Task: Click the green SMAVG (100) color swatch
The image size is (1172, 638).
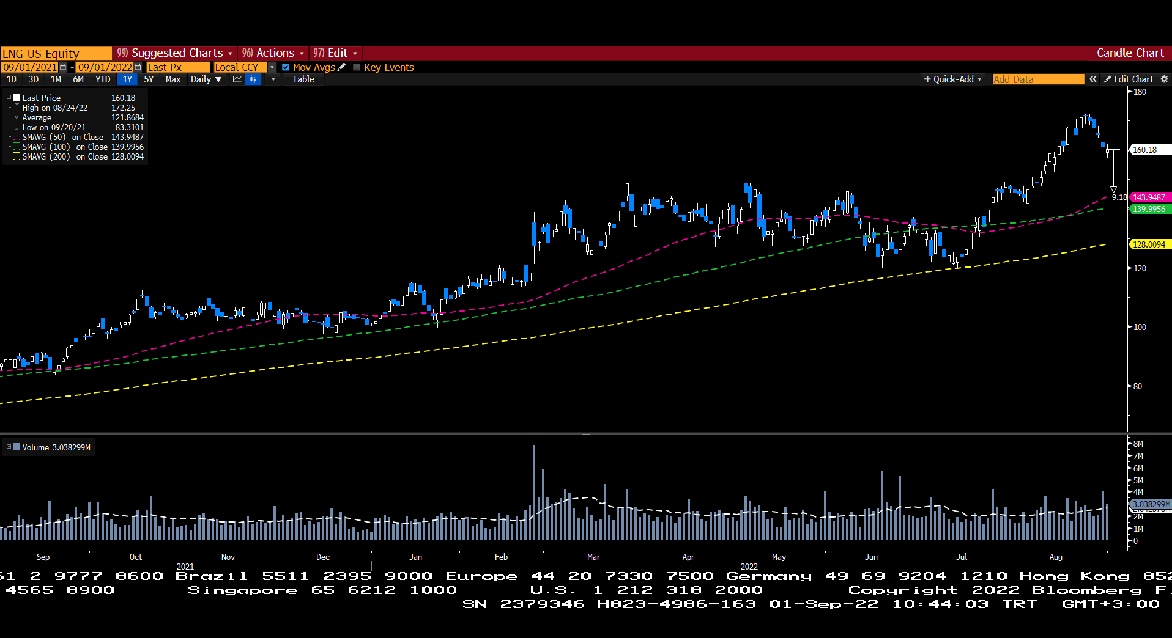Action: (17, 147)
